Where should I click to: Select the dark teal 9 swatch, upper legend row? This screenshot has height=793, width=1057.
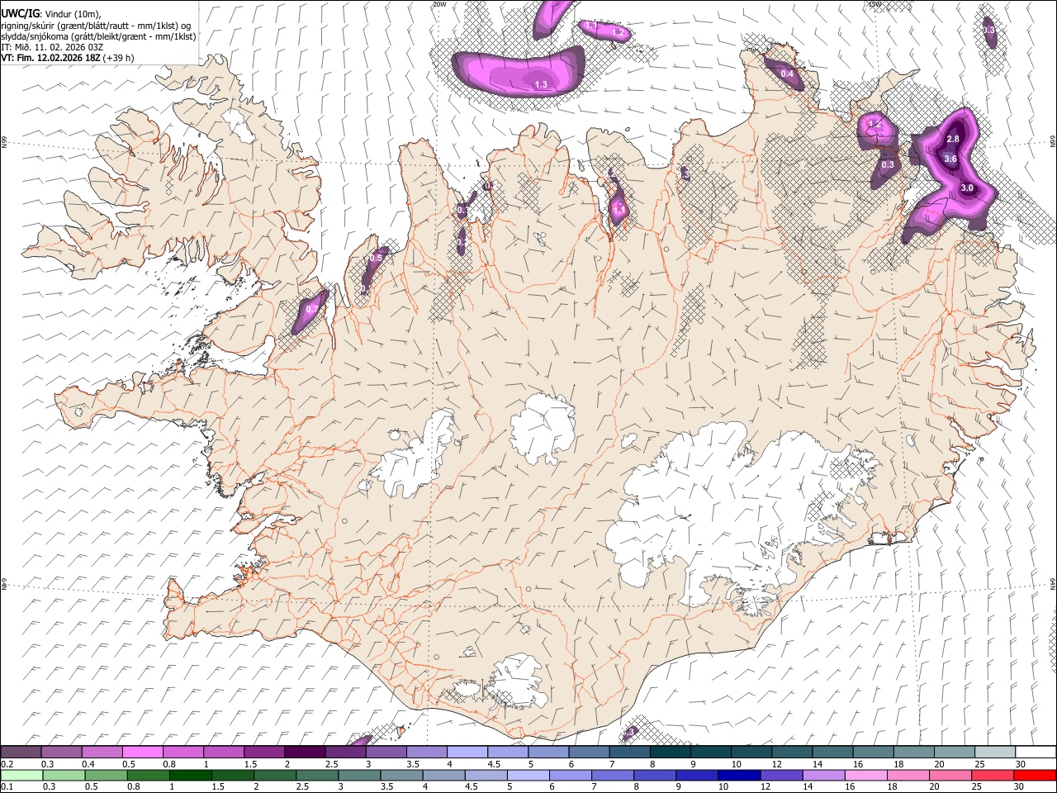[711, 753]
